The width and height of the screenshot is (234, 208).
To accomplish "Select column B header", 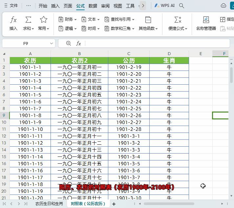I will pyautogui.click(x=79, y=54).
